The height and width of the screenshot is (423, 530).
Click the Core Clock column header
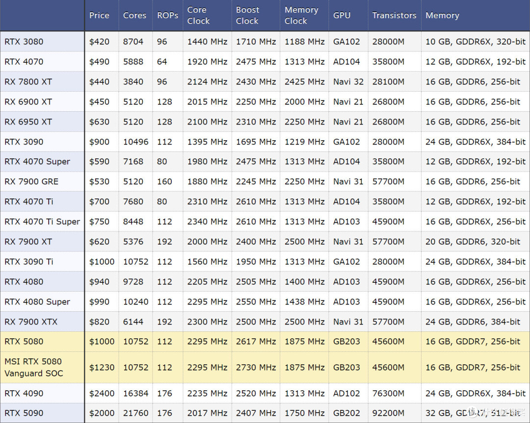point(198,15)
